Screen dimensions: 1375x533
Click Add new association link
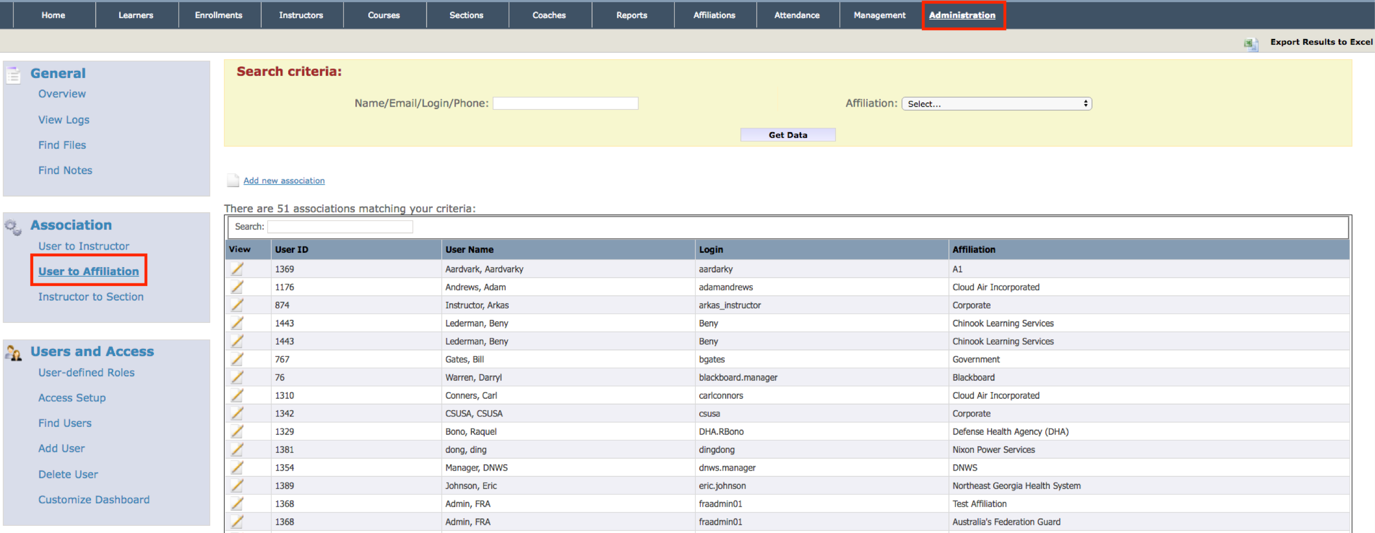pos(284,180)
